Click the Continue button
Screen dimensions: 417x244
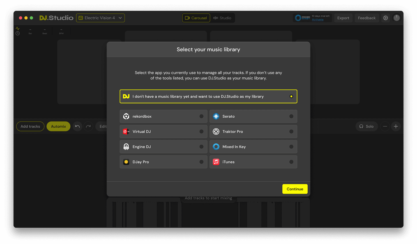(x=295, y=189)
